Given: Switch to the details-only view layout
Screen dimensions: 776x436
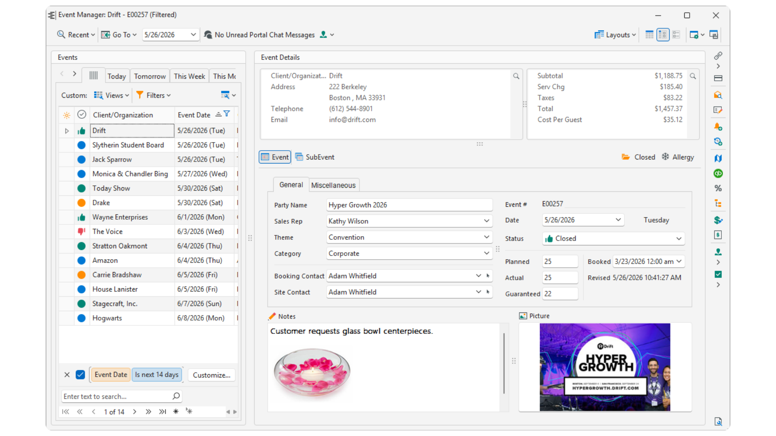Looking at the screenshot, I should [676, 35].
